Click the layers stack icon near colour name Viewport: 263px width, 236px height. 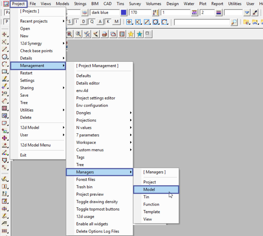click(x=85, y=13)
